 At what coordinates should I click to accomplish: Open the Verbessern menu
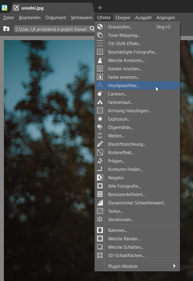coord(81,18)
